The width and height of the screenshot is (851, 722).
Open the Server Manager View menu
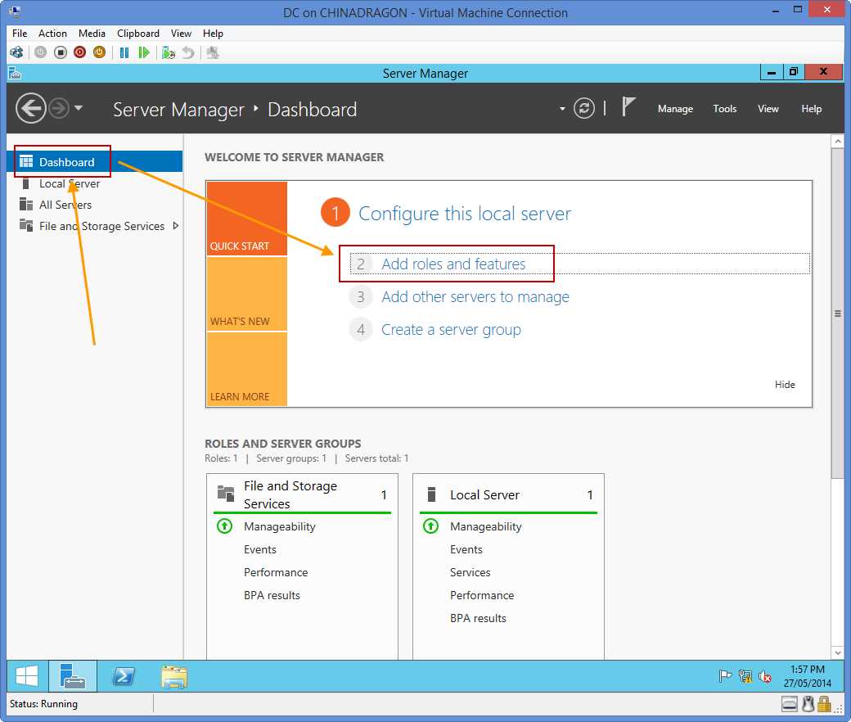pos(768,109)
